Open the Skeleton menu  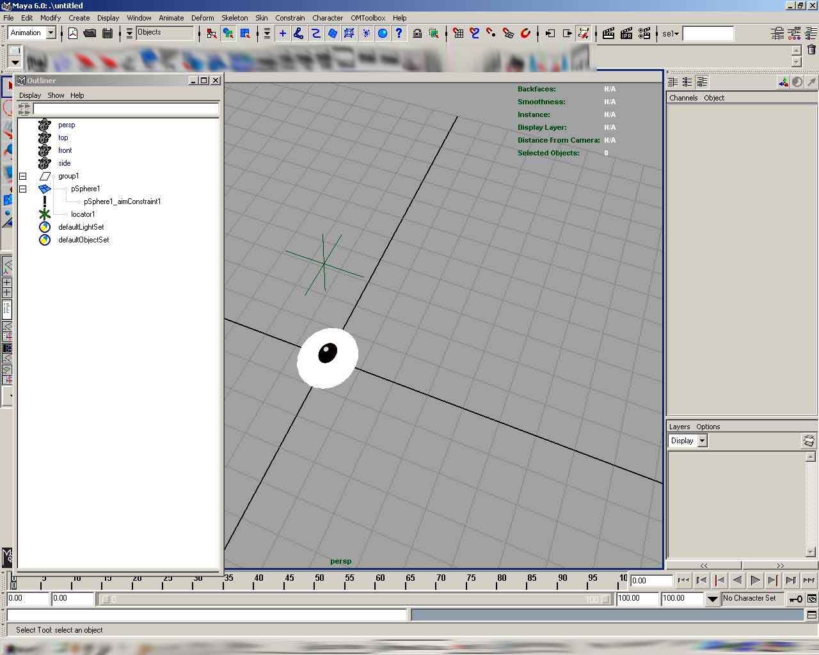click(x=234, y=18)
